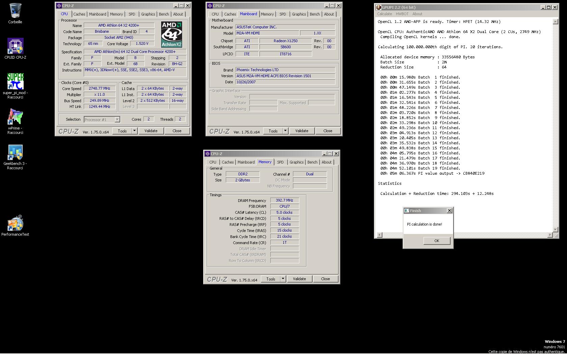The width and height of the screenshot is (567, 354).
Task: Click the Core Speed 2748.77 MHz field
Action: click(100, 88)
